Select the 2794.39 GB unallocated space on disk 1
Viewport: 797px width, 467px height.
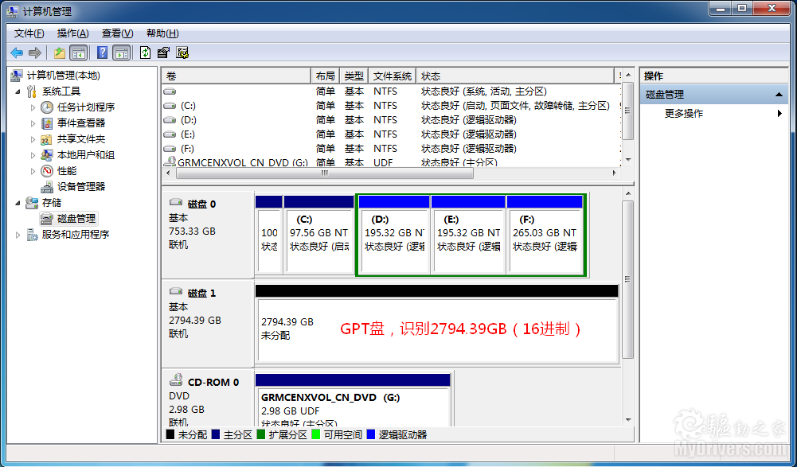[436, 328]
